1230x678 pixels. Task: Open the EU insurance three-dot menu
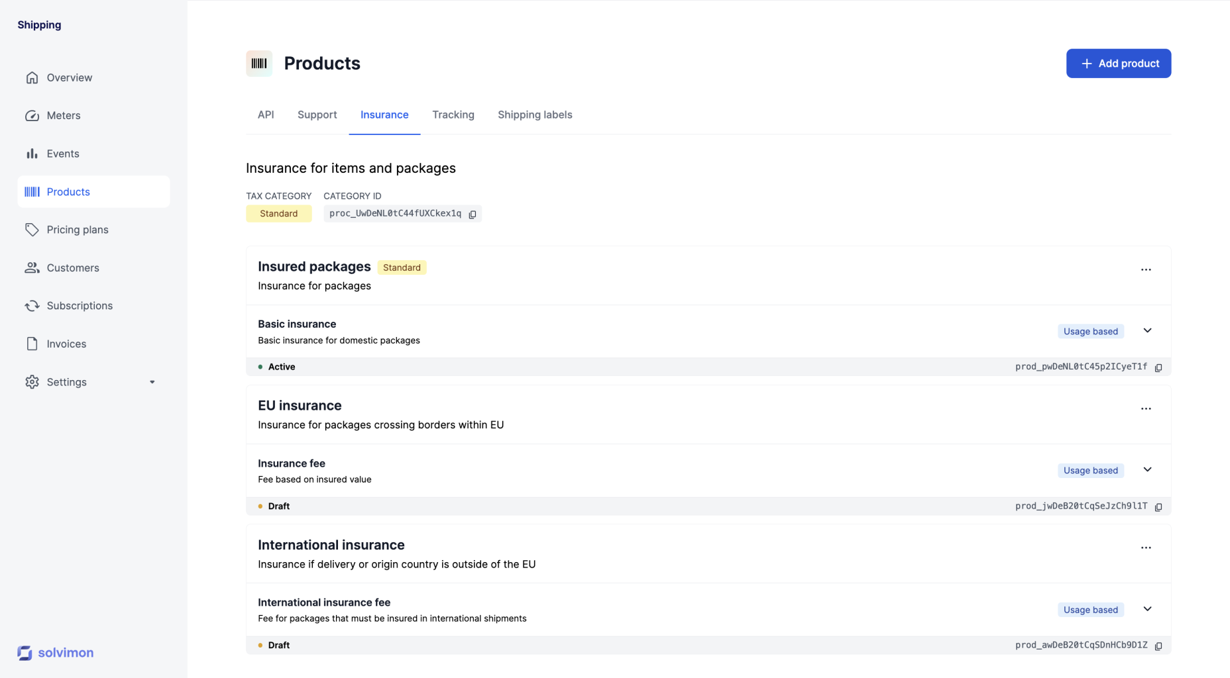(1146, 409)
